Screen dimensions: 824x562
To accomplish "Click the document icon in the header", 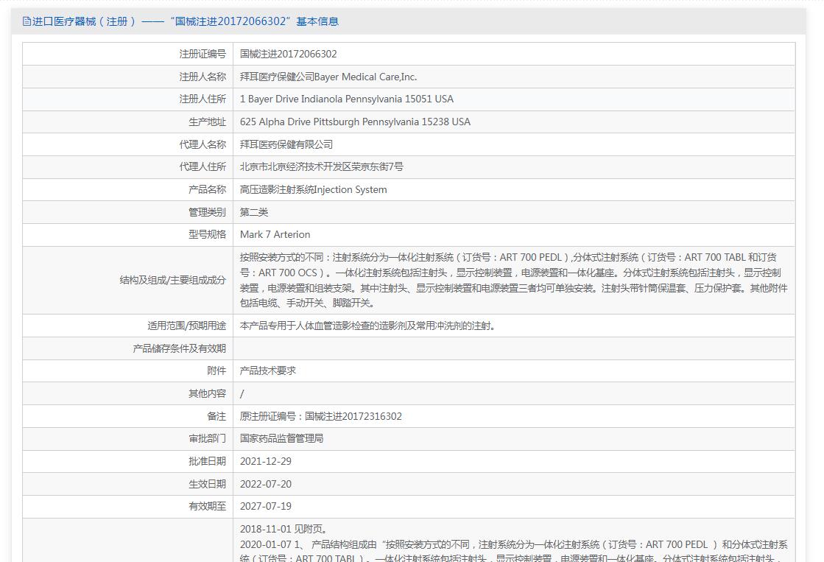I will coord(27,21).
